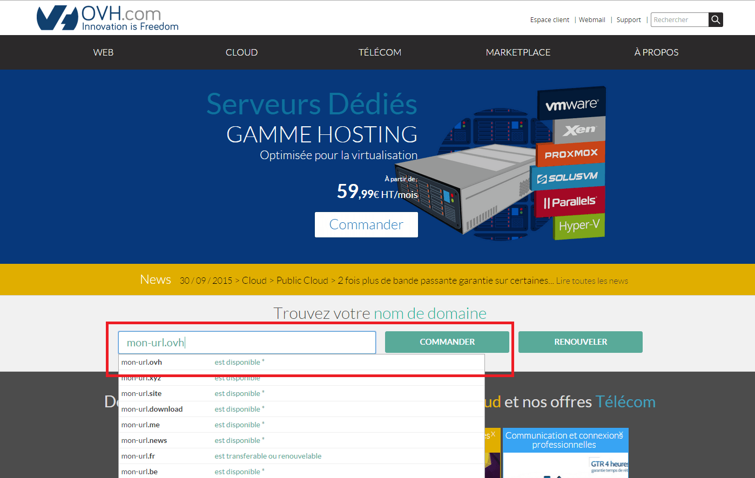Select mon-url.ovh suggestion
The height and width of the screenshot is (478, 755).
click(x=301, y=362)
